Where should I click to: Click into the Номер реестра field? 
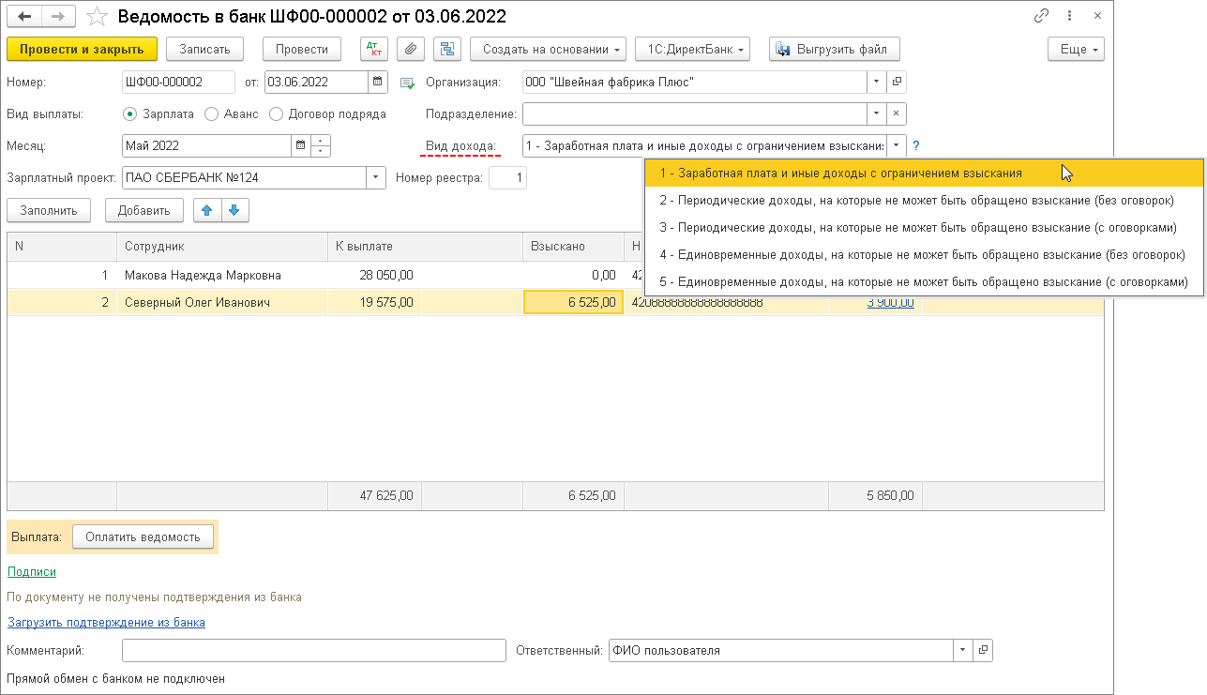pos(508,177)
